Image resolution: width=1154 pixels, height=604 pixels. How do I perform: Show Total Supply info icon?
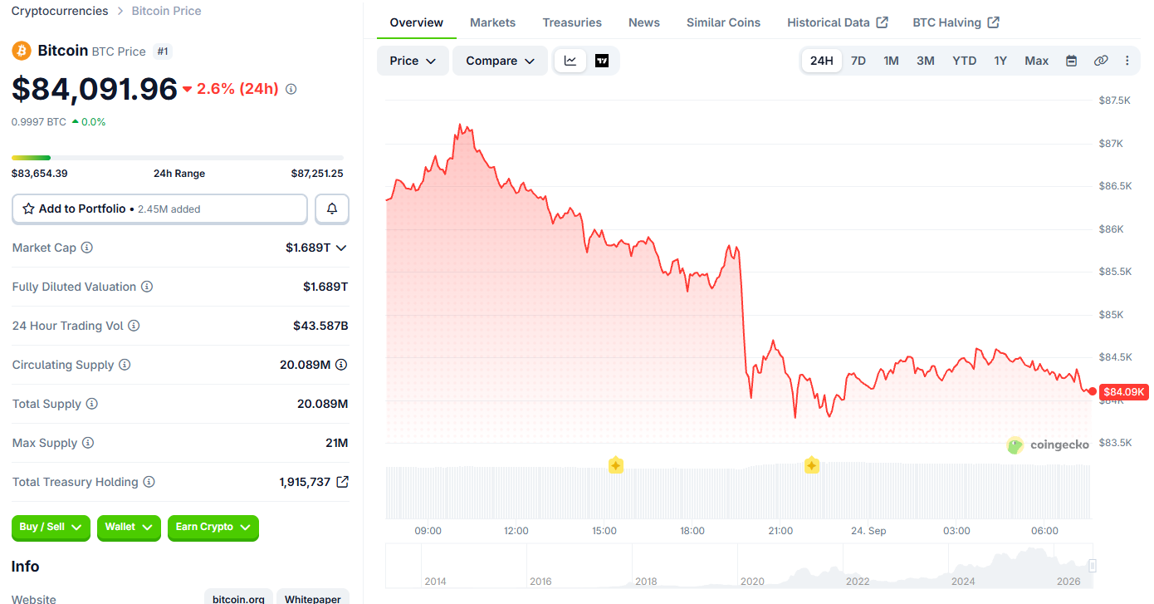click(92, 404)
